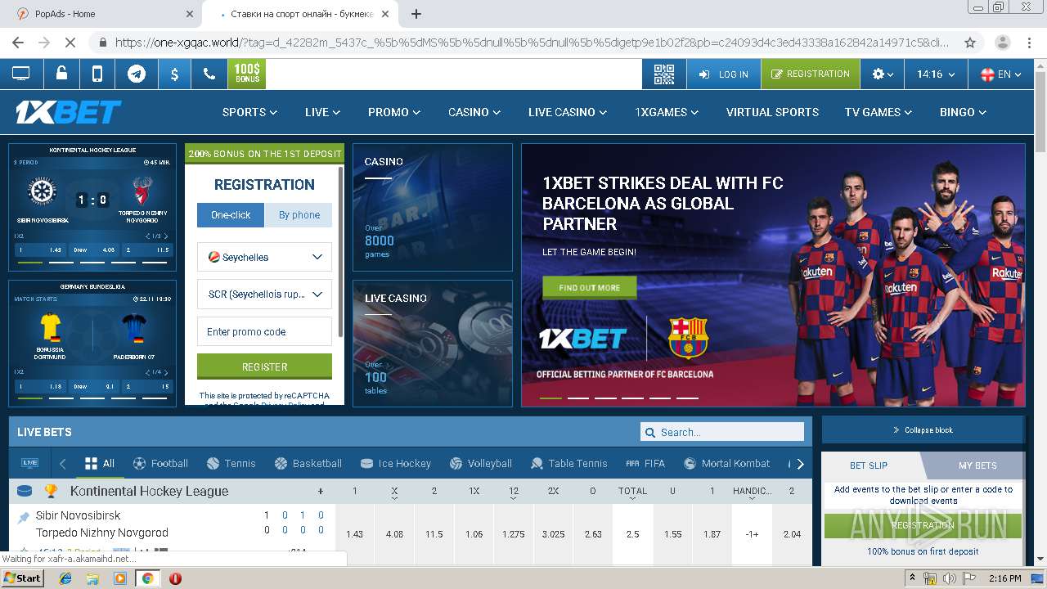Screen dimensions: 1047x589
Task: Open the mobile apps phone icon
Action: (97, 74)
